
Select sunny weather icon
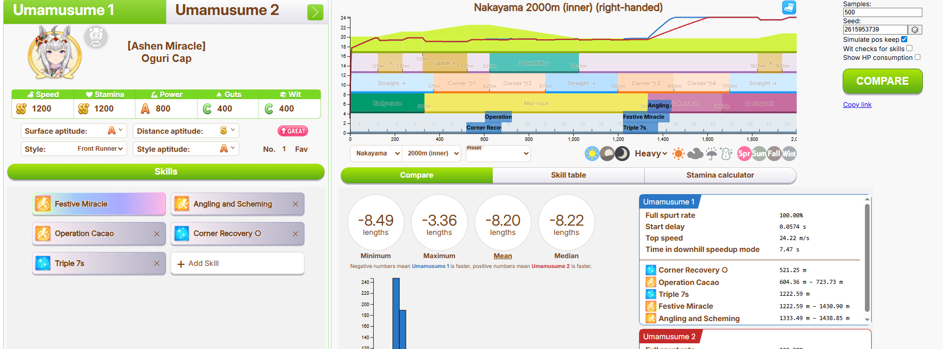pyautogui.click(x=679, y=153)
